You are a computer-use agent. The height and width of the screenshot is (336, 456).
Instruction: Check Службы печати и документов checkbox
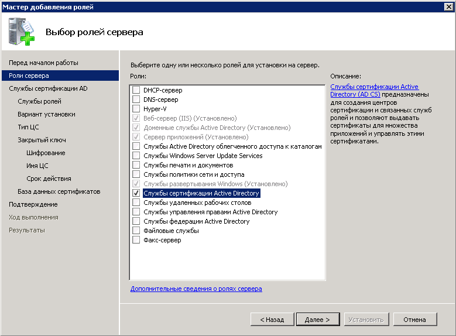(136, 165)
